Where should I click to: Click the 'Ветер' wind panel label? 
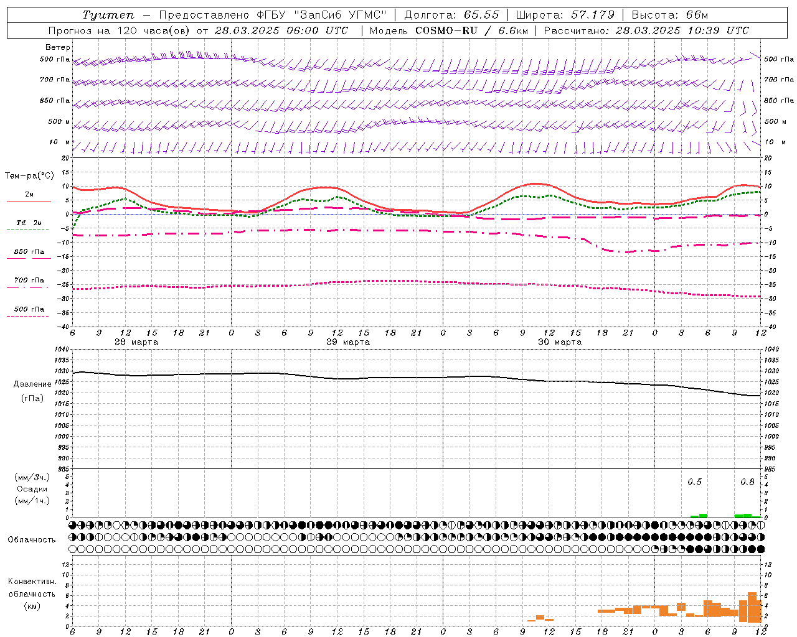(x=58, y=47)
